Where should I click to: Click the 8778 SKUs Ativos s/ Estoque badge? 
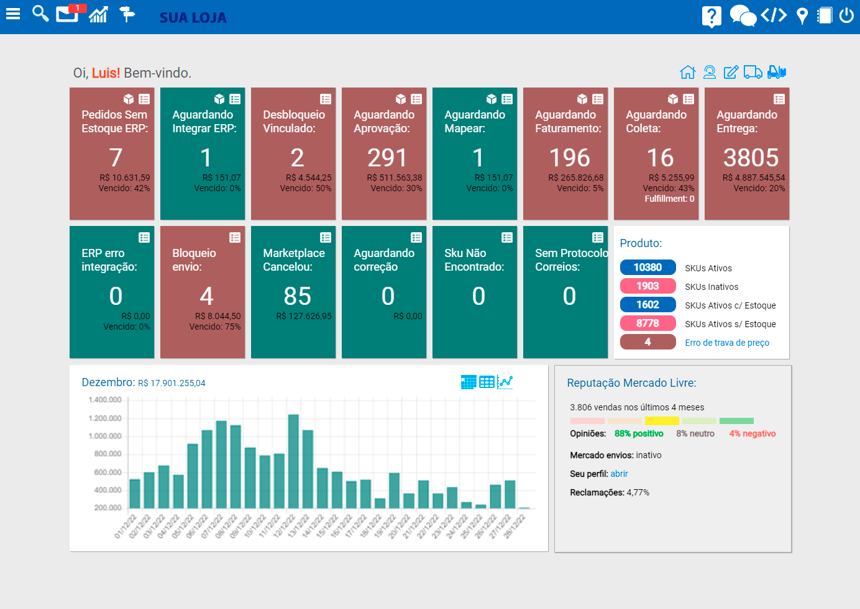coord(647,323)
